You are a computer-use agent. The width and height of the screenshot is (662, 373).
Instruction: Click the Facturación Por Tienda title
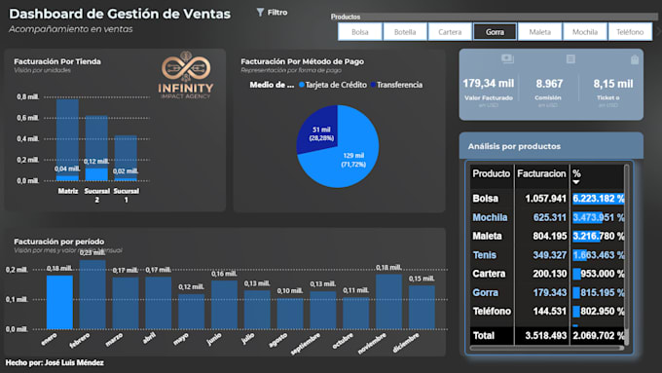click(x=57, y=61)
